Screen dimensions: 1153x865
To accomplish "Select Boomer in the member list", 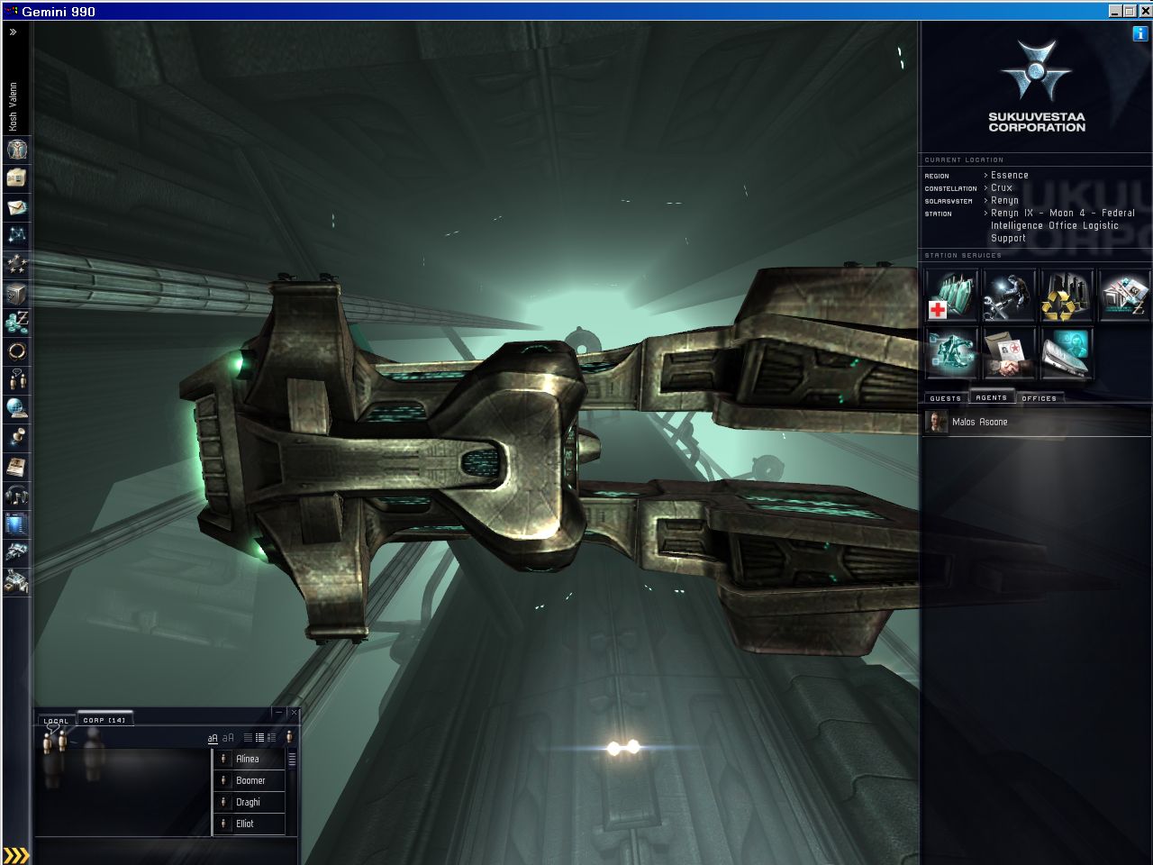I will click(250, 780).
